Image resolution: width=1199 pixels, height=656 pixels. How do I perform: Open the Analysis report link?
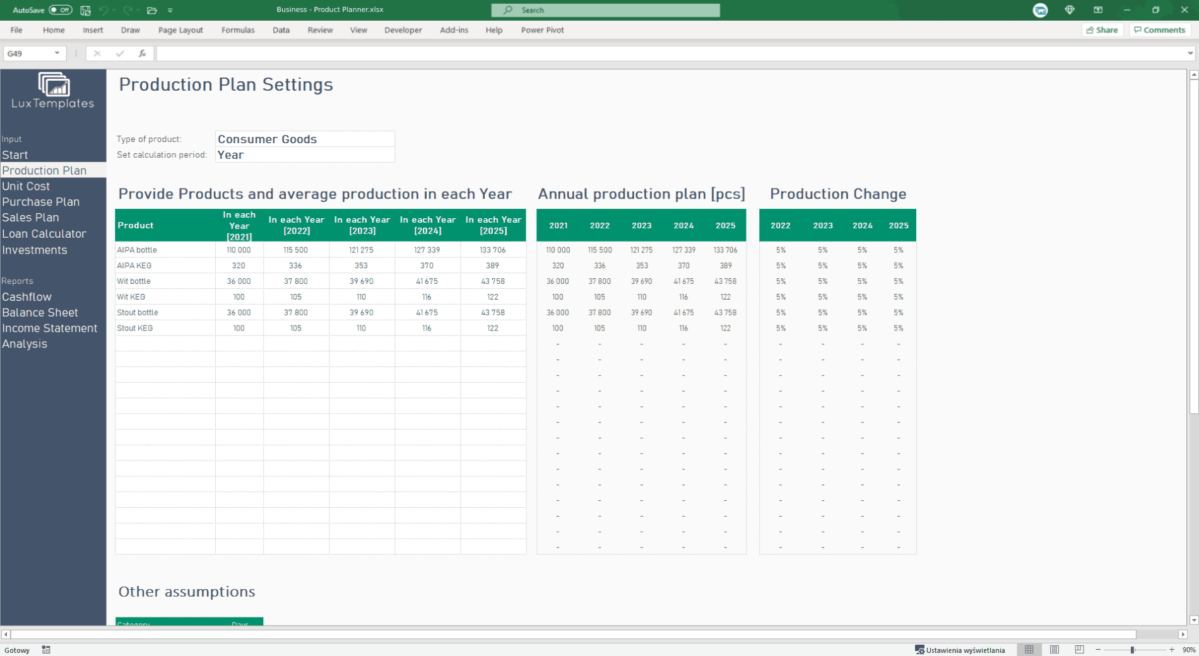pyautogui.click(x=25, y=344)
